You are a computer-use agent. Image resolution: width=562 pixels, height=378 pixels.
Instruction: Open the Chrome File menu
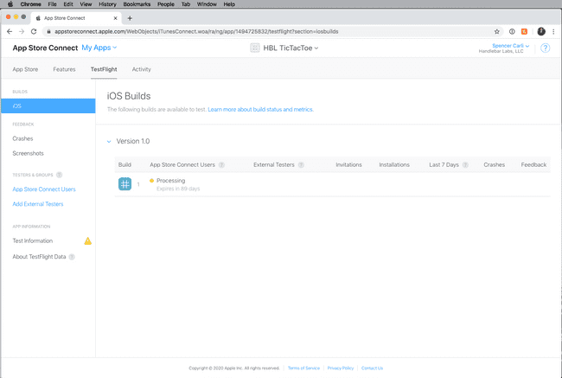click(53, 4)
